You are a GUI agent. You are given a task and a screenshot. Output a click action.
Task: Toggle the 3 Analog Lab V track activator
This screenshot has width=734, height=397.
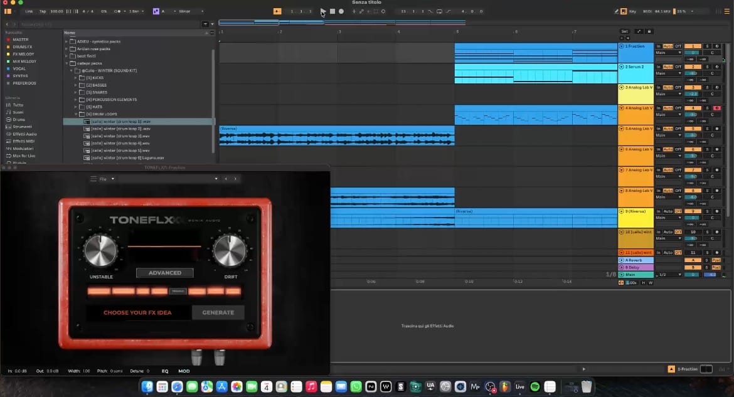[693, 88]
